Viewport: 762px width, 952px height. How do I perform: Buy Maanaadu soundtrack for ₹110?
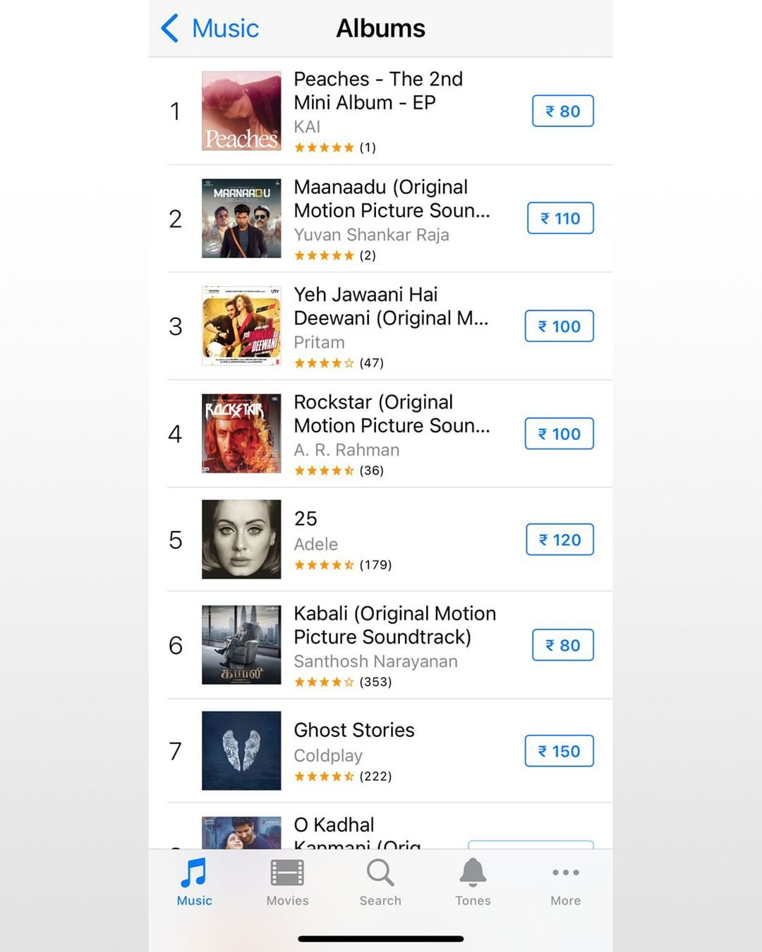click(x=560, y=219)
